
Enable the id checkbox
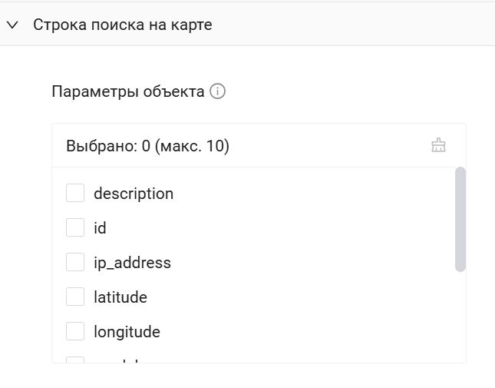[75, 228]
